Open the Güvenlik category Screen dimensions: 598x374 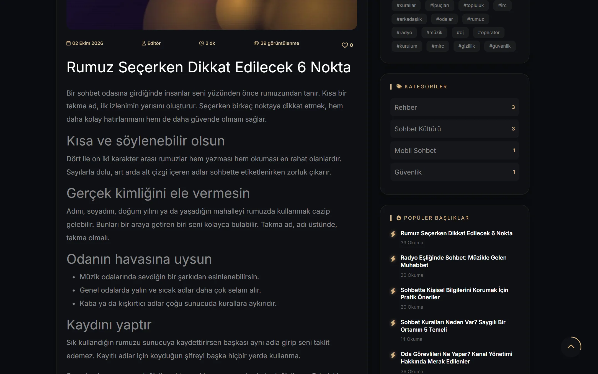455,172
